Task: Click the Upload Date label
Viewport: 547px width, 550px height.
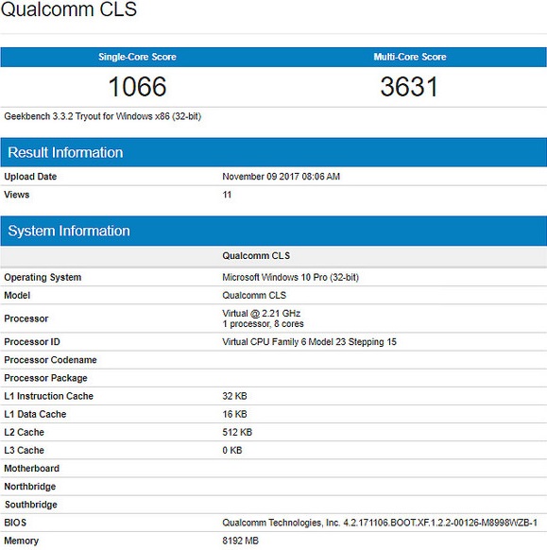Action: (x=30, y=177)
